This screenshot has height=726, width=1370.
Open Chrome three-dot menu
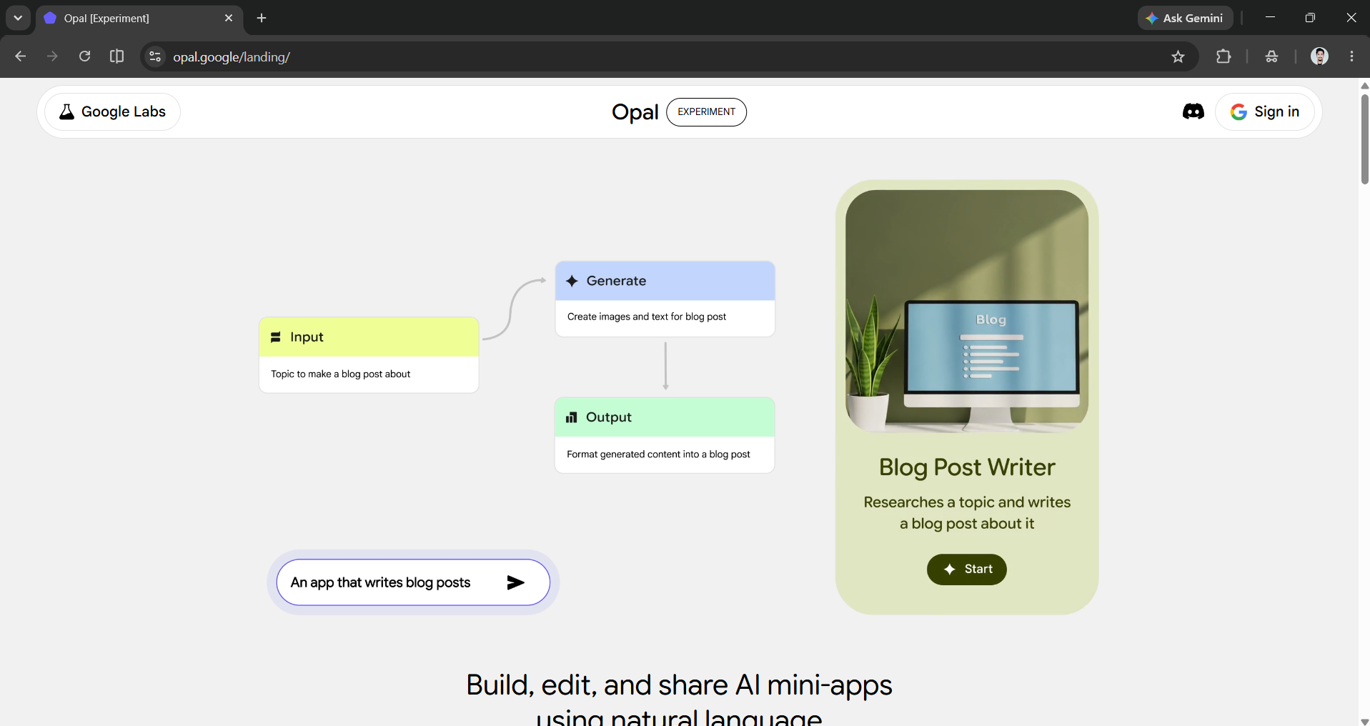pyautogui.click(x=1351, y=56)
